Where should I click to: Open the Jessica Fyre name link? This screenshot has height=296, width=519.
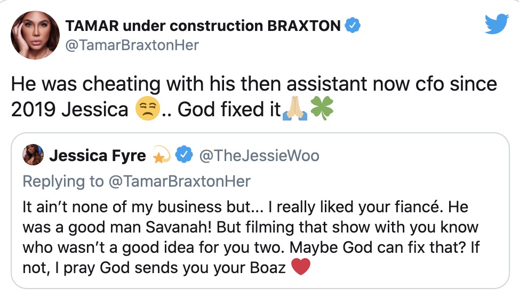pos(98,156)
